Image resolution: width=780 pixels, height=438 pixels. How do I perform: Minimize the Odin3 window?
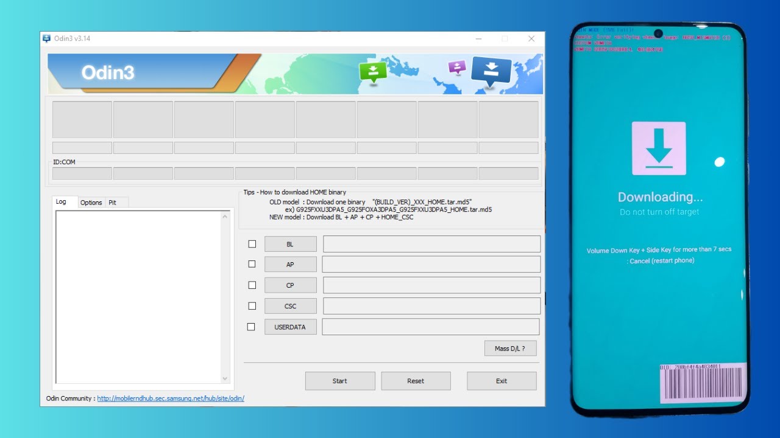coord(479,38)
